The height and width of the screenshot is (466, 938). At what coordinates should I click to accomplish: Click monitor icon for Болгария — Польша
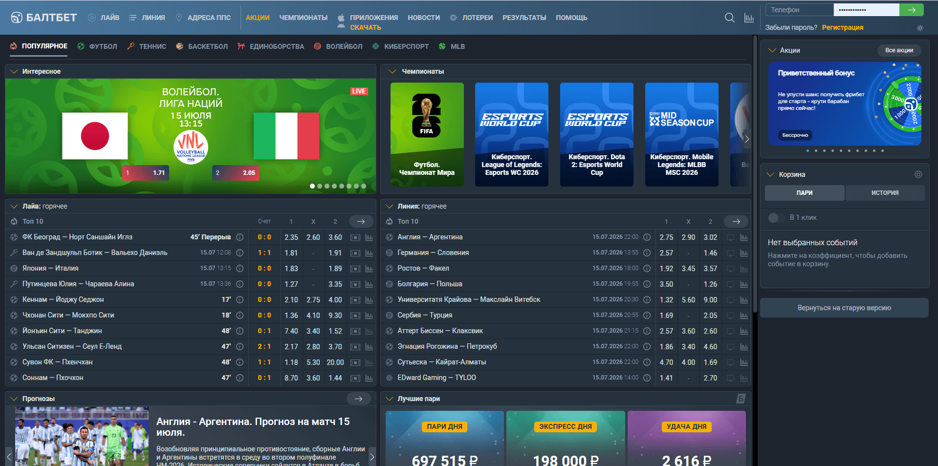[730, 284]
